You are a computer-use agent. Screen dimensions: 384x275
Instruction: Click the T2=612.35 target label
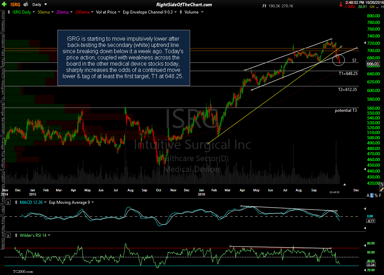347,90
